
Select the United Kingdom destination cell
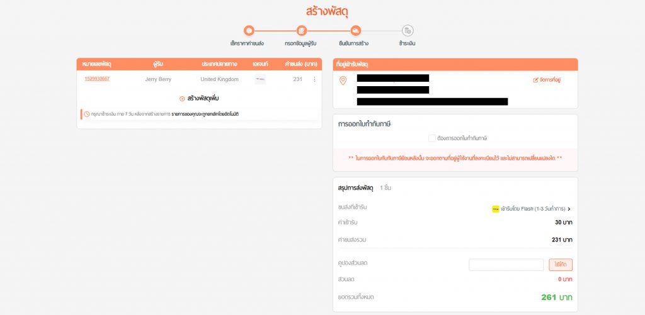pos(219,79)
